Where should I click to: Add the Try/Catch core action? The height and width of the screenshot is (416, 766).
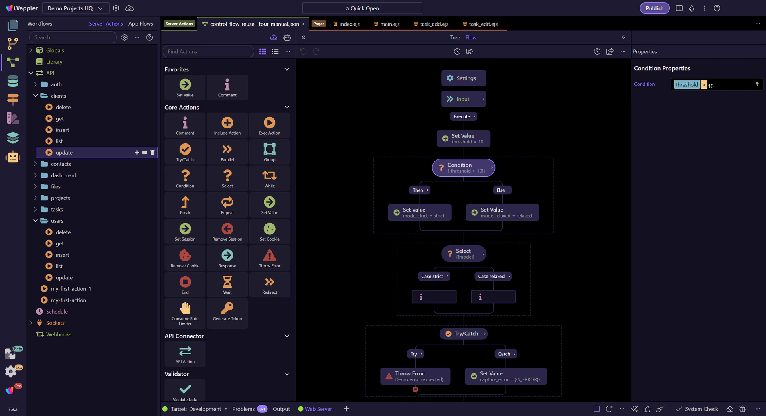click(x=185, y=152)
